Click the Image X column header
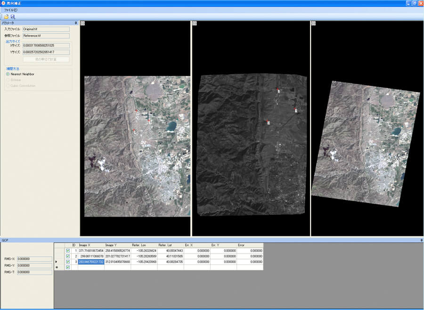The image size is (424, 310). pyautogui.click(x=91, y=245)
